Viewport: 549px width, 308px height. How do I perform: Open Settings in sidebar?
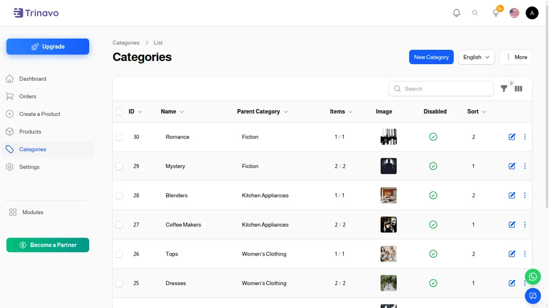click(x=48, y=167)
